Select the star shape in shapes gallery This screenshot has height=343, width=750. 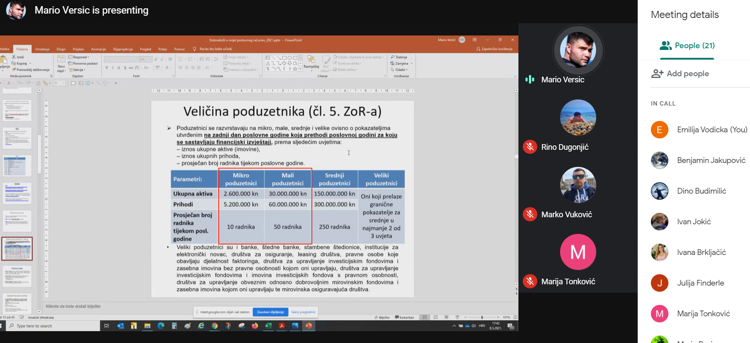(295, 69)
